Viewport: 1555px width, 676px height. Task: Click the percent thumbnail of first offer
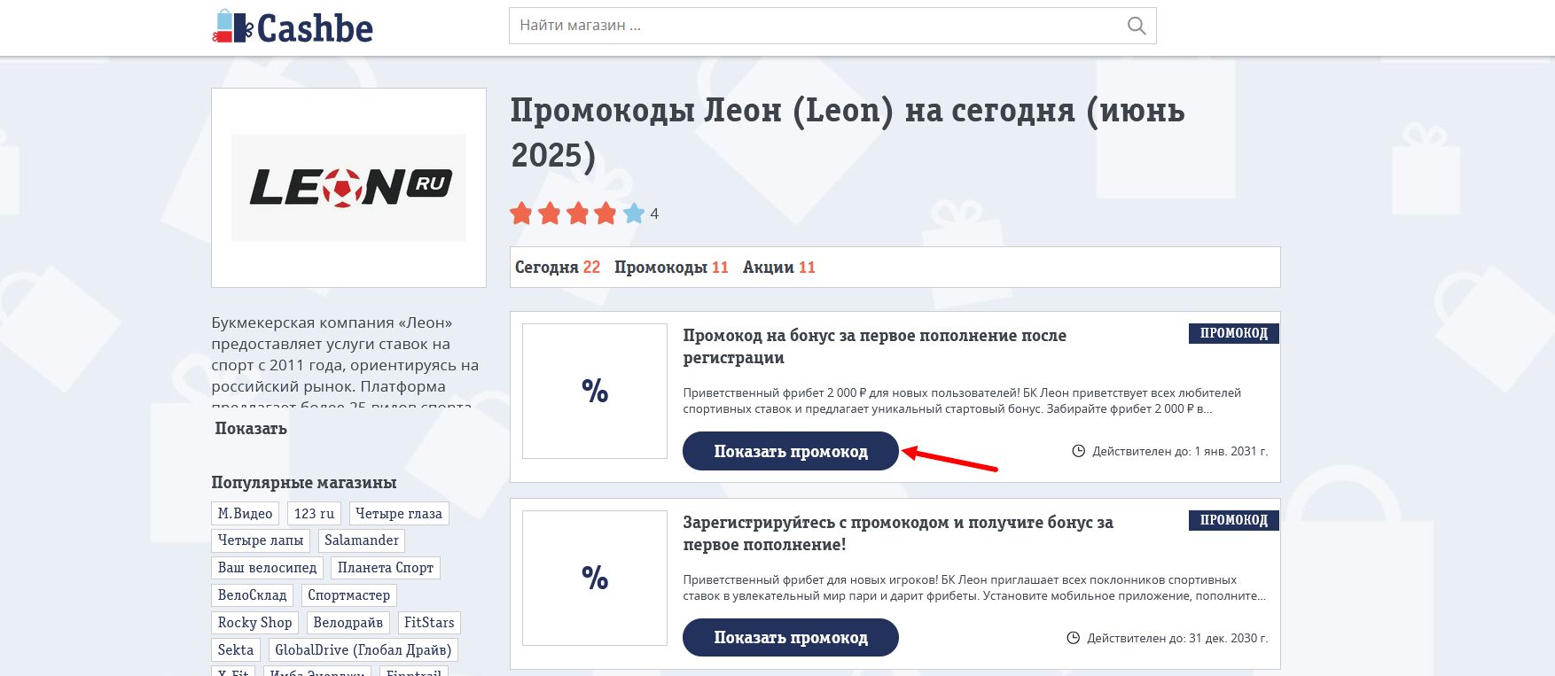click(595, 391)
